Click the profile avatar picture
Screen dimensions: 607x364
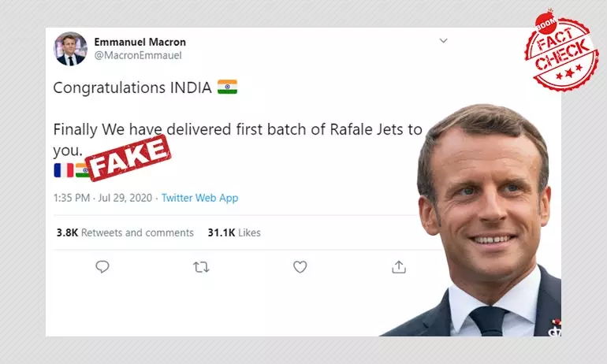[x=70, y=49]
